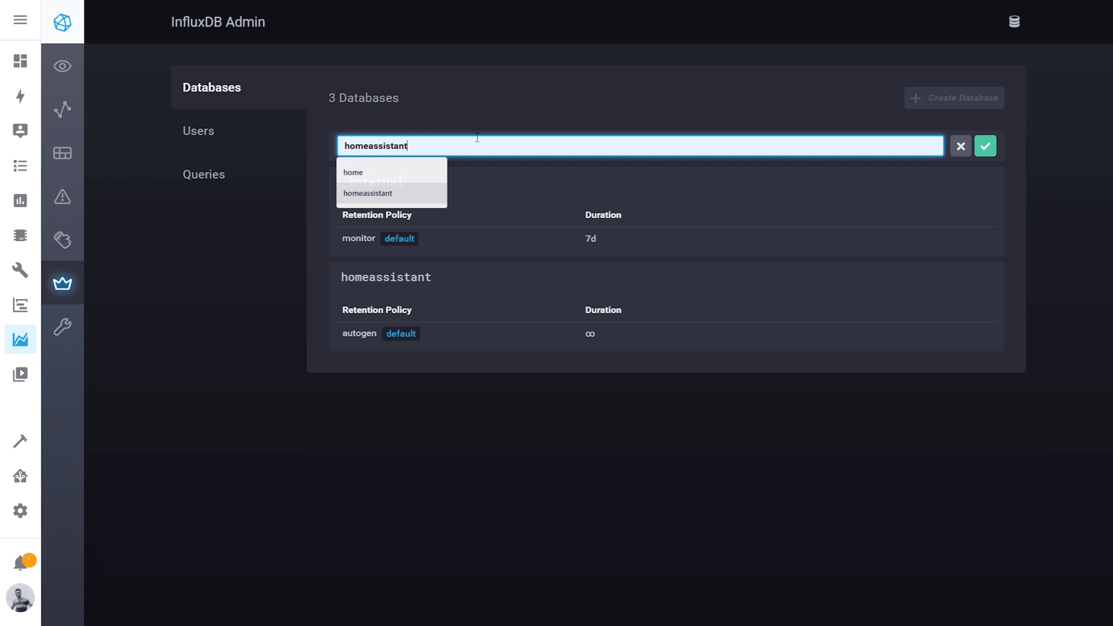Open Developer Tools hammer icon

coord(20,441)
